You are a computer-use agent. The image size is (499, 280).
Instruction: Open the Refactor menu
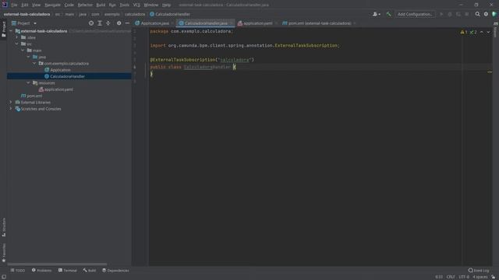click(85, 5)
